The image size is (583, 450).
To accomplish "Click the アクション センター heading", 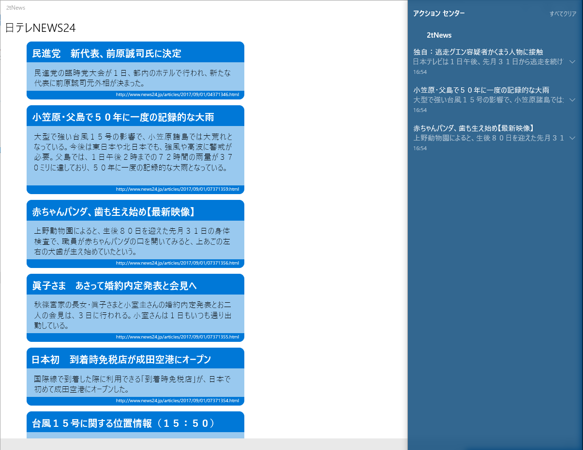I will pos(439,14).
